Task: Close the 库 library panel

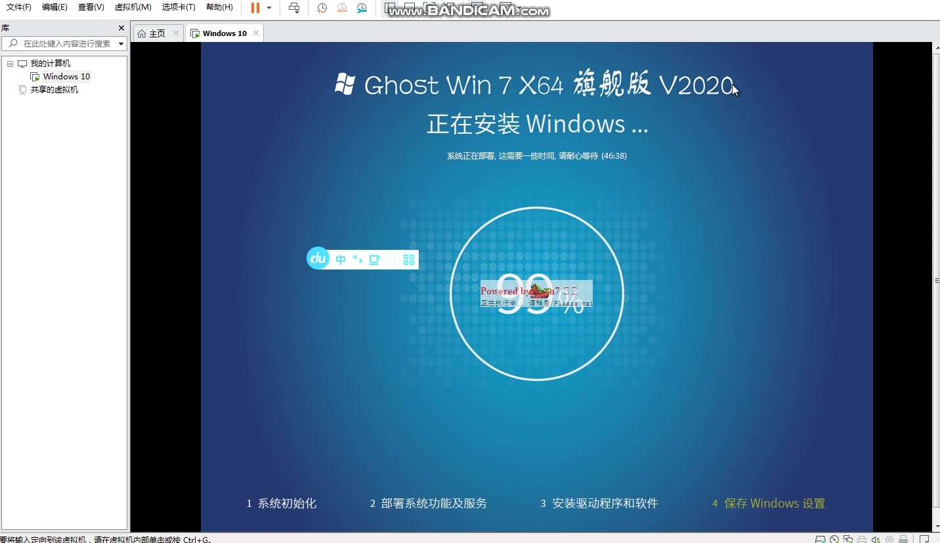Action: [121, 28]
